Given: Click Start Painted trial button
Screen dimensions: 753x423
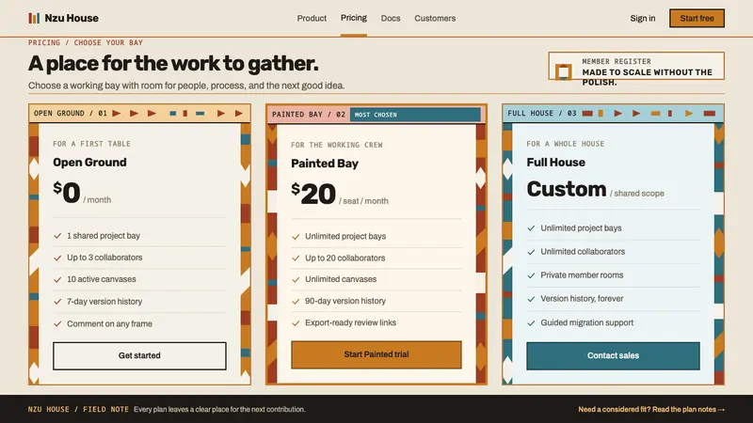Looking at the screenshot, I should click(376, 354).
